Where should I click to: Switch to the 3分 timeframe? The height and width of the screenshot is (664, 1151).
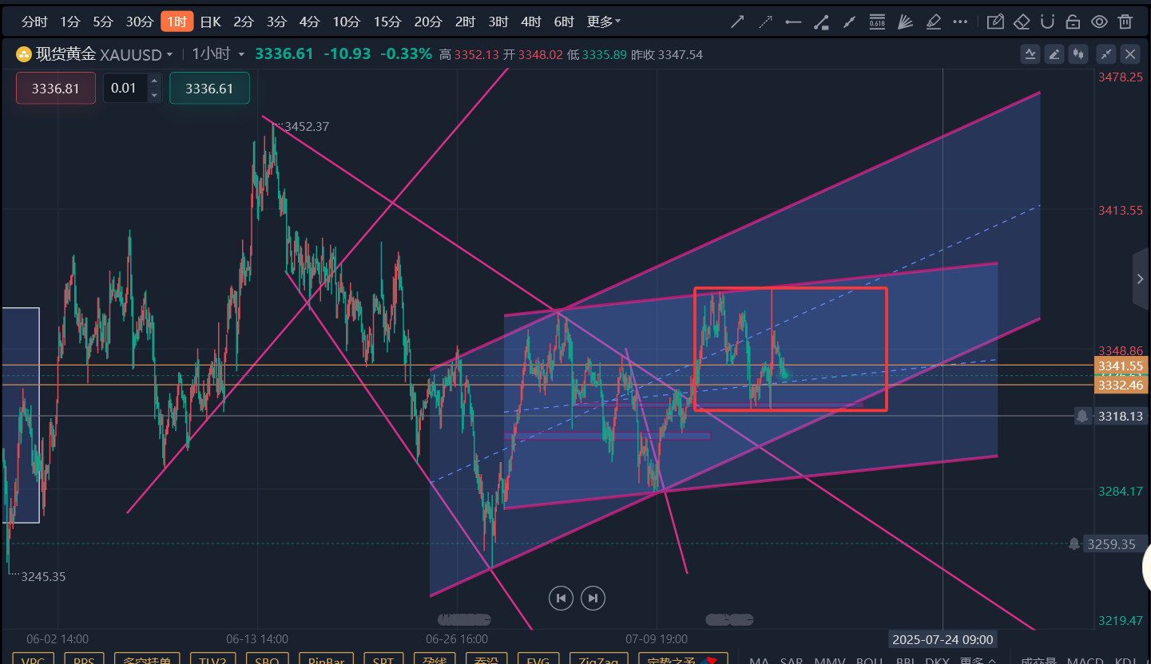276,22
